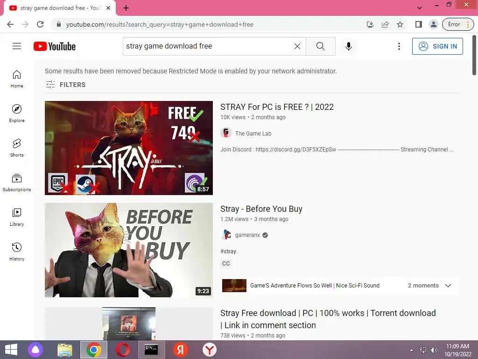Viewport: 478px width, 359px height.
Task: Open the Windows Start menu
Action: coord(11,350)
